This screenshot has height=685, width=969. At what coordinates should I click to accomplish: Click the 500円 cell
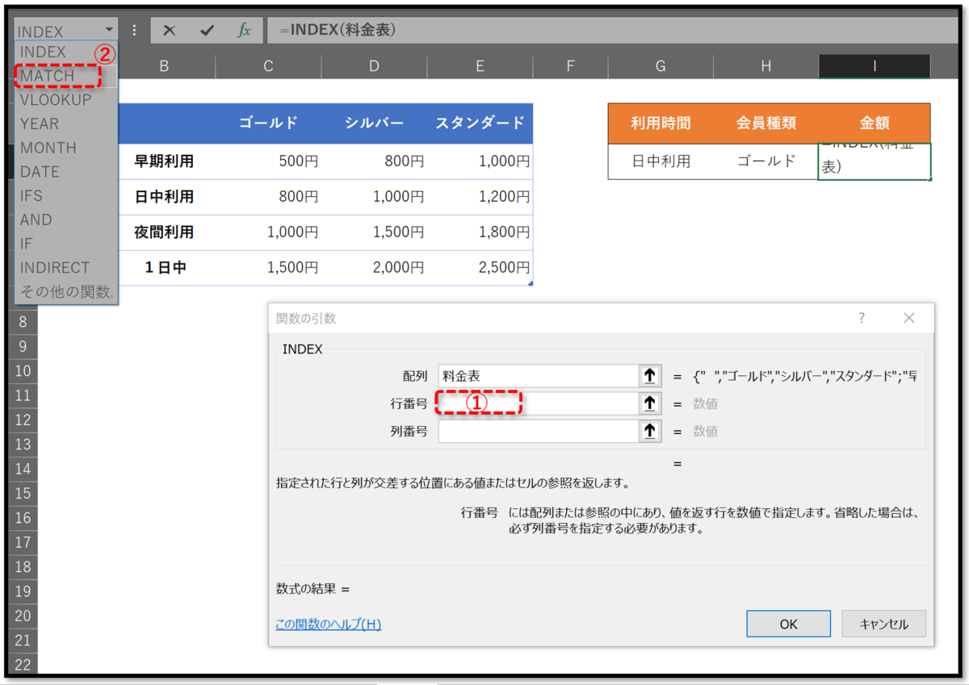click(268, 161)
